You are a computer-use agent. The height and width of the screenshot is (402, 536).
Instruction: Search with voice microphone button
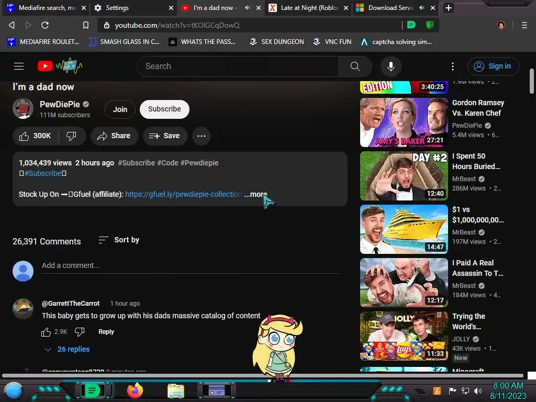[390, 66]
